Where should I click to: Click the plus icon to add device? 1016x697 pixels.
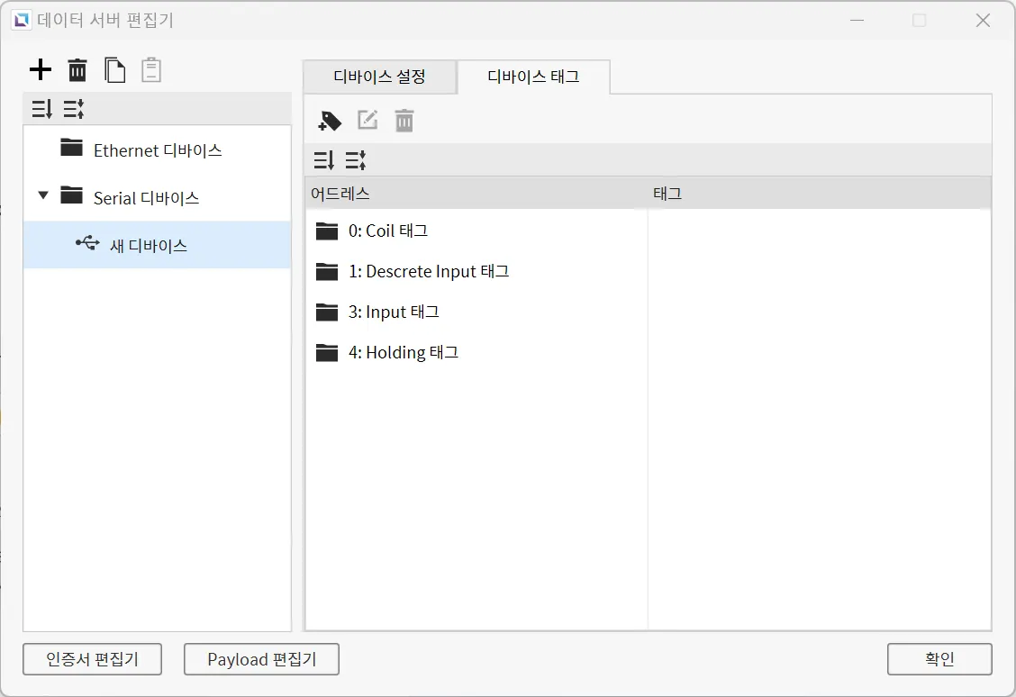click(41, 69)
